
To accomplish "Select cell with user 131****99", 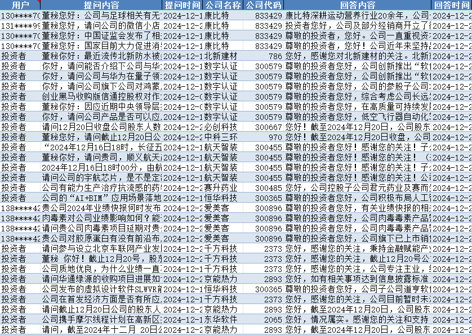I will click(x=20, y=25).
